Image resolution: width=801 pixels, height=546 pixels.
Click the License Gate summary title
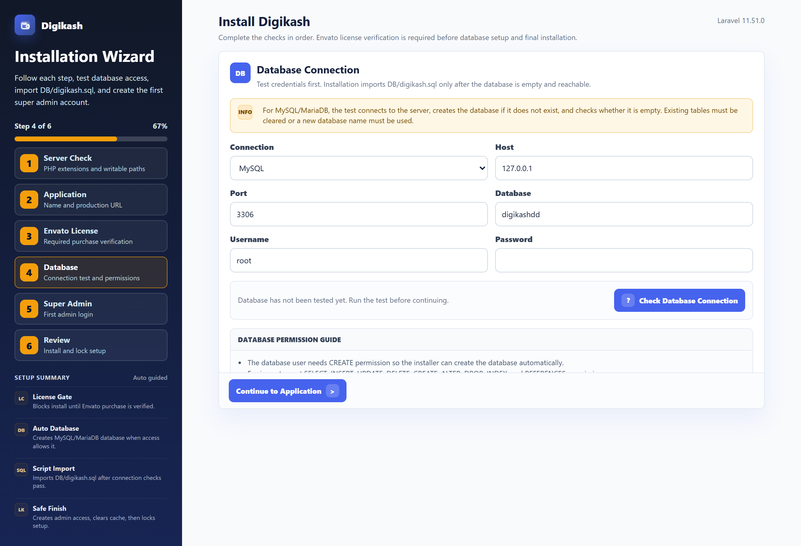click(52, 397)
